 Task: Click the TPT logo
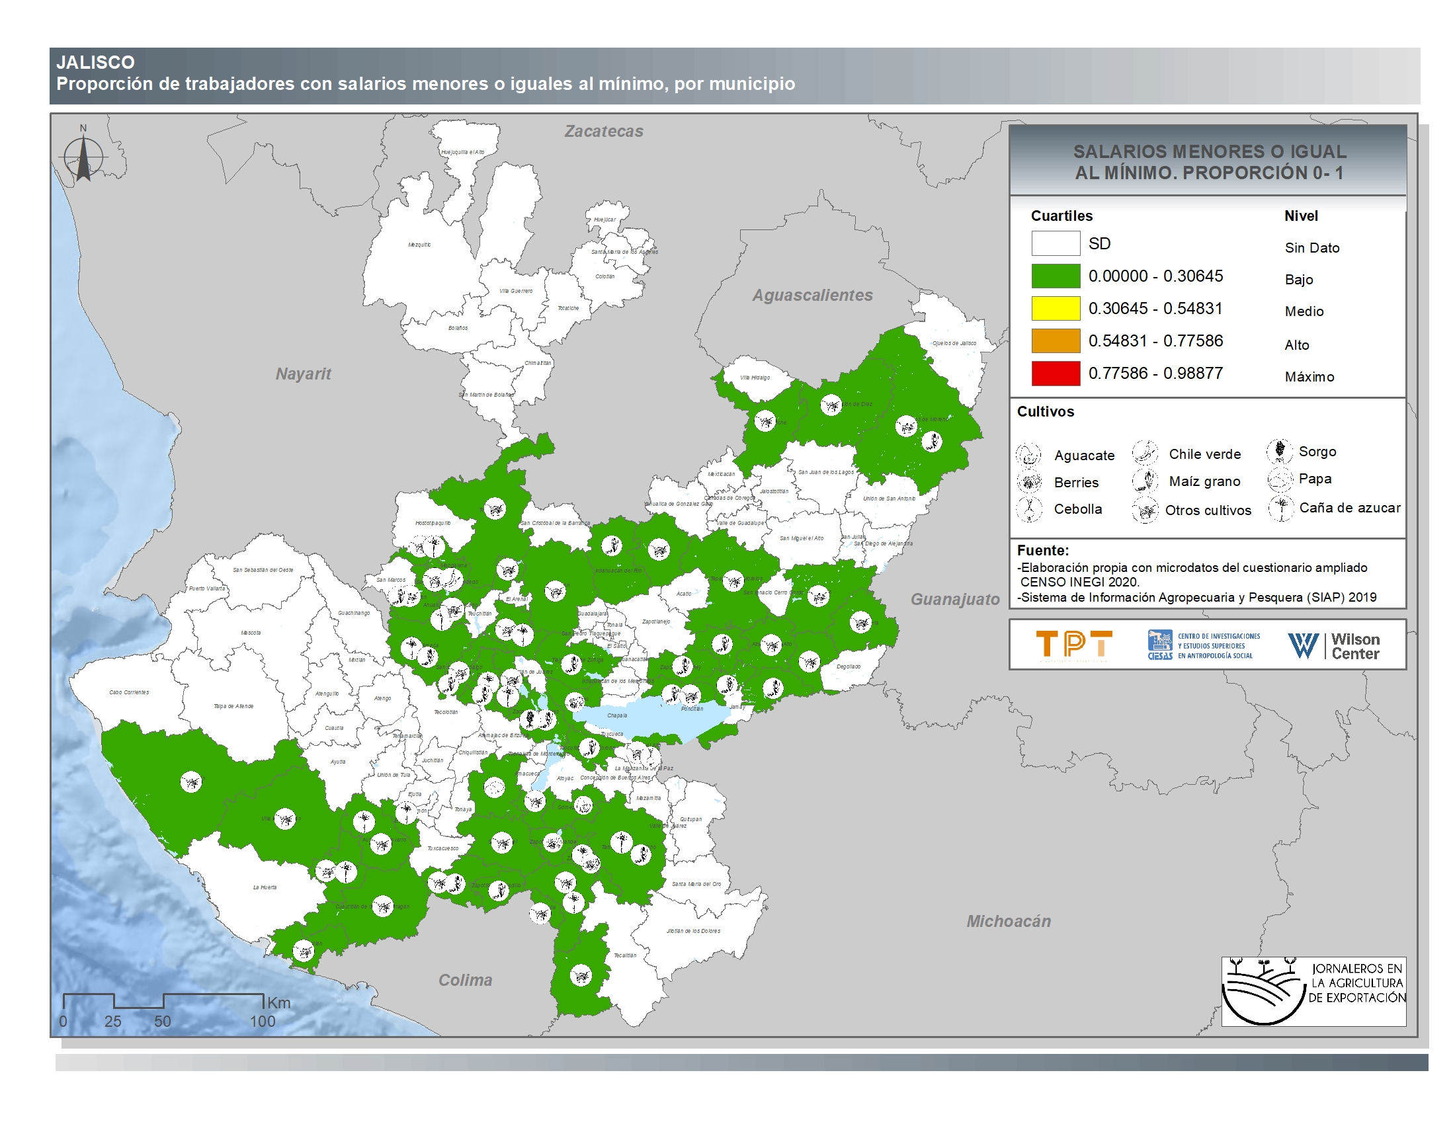1073,645
